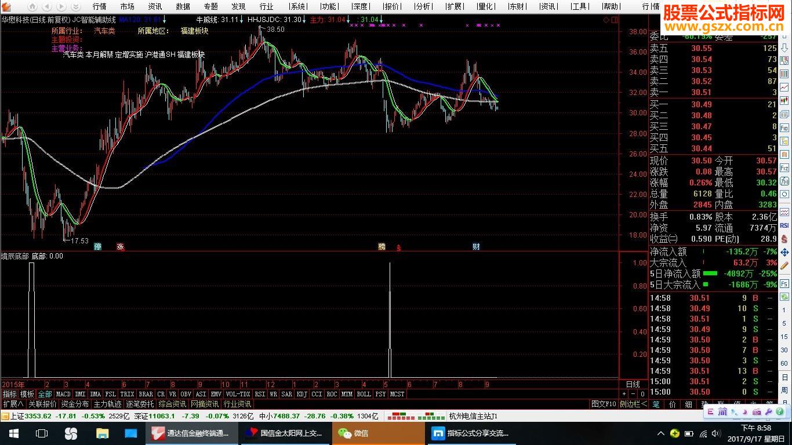Click the 财 marker on the chart
792x445 pixels.
[476, 246]
